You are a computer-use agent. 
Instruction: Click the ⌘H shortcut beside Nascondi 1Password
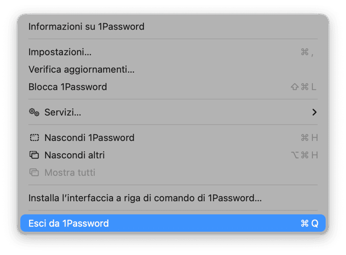[x=309, y=138]
